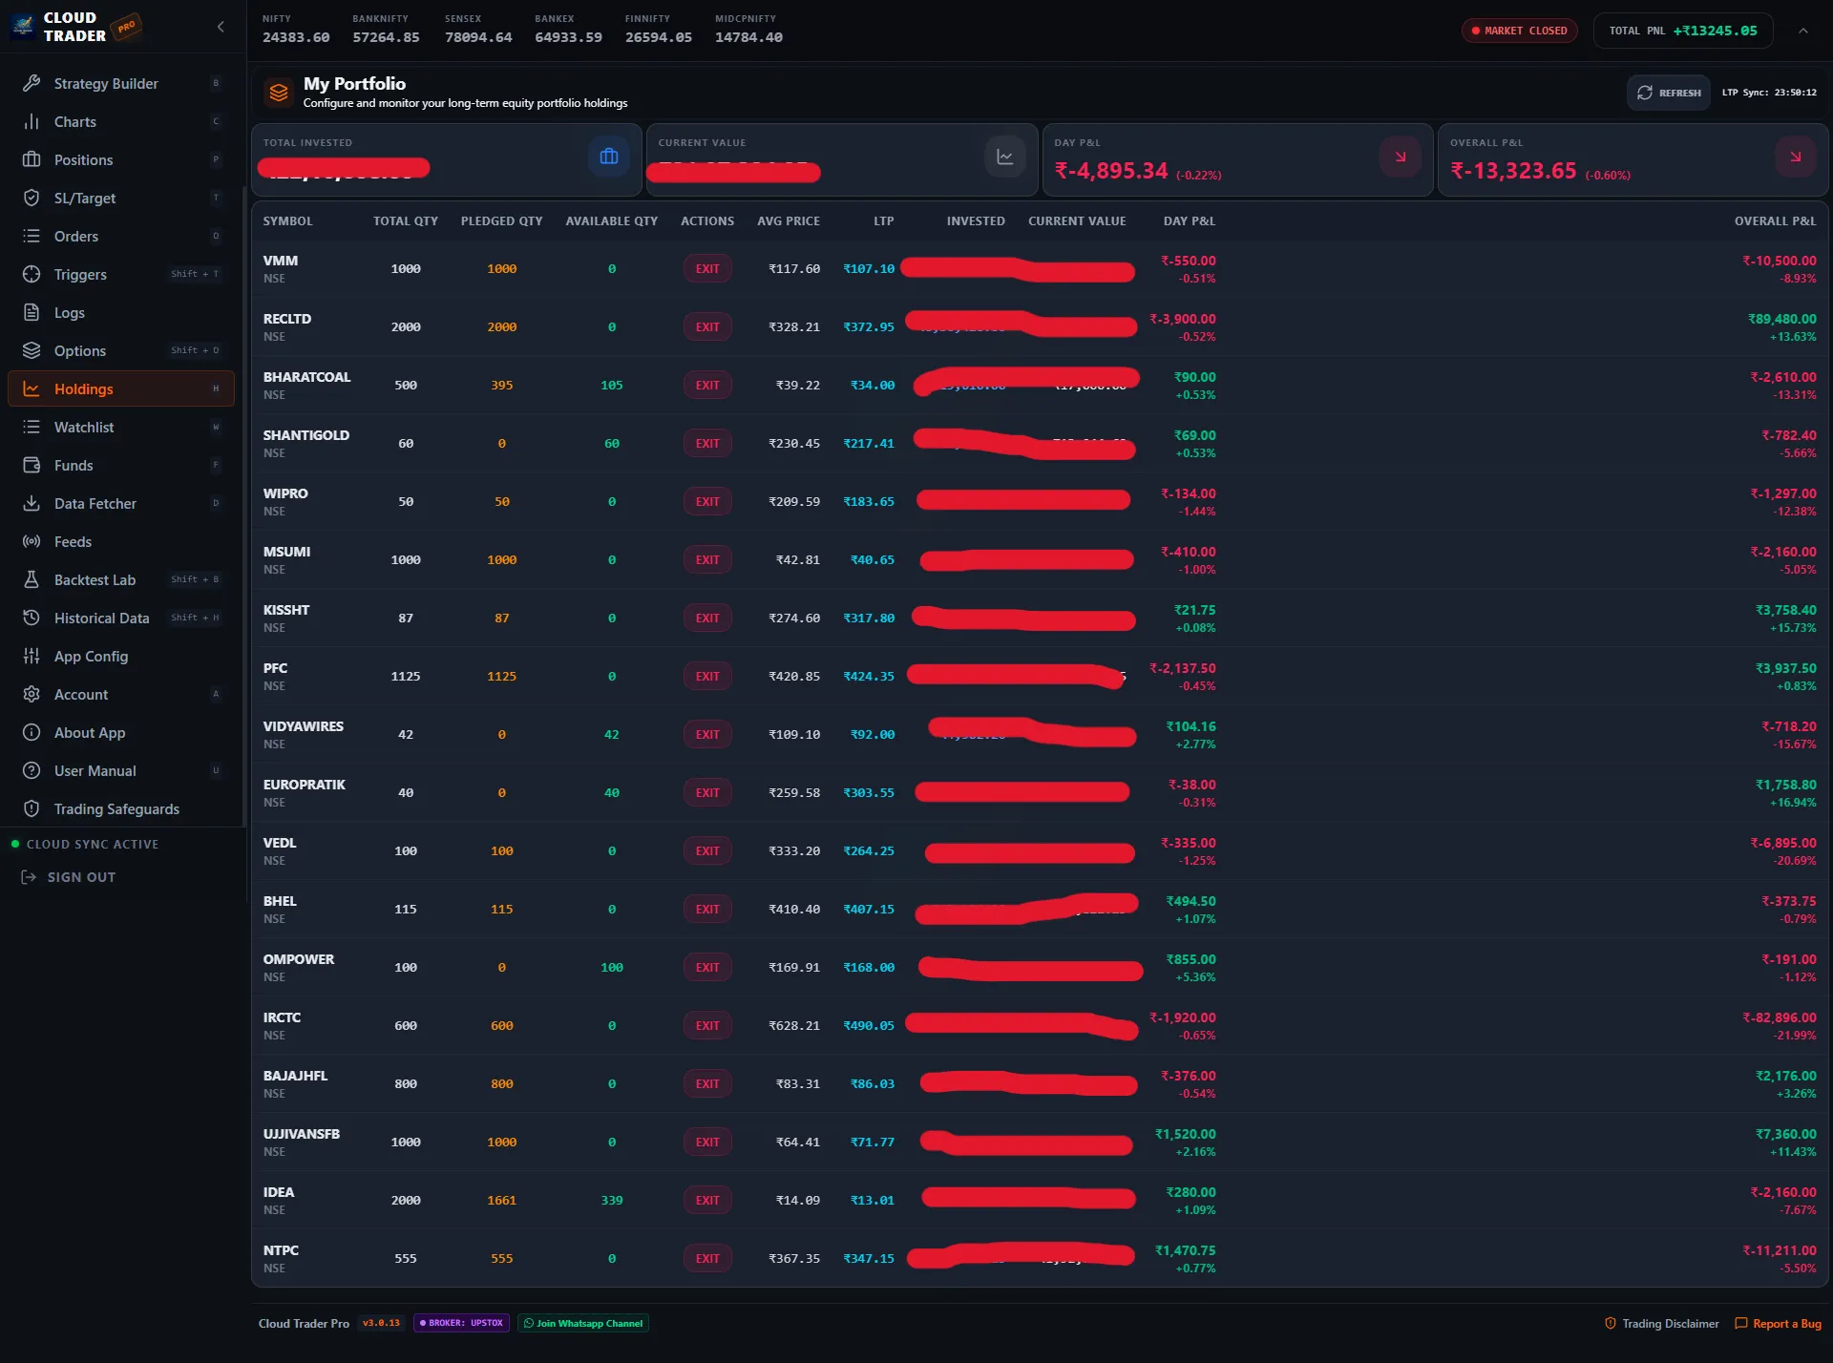Select Funds label in sidebar
The image size is (1833, 1363).
click(x=74, y=465)
